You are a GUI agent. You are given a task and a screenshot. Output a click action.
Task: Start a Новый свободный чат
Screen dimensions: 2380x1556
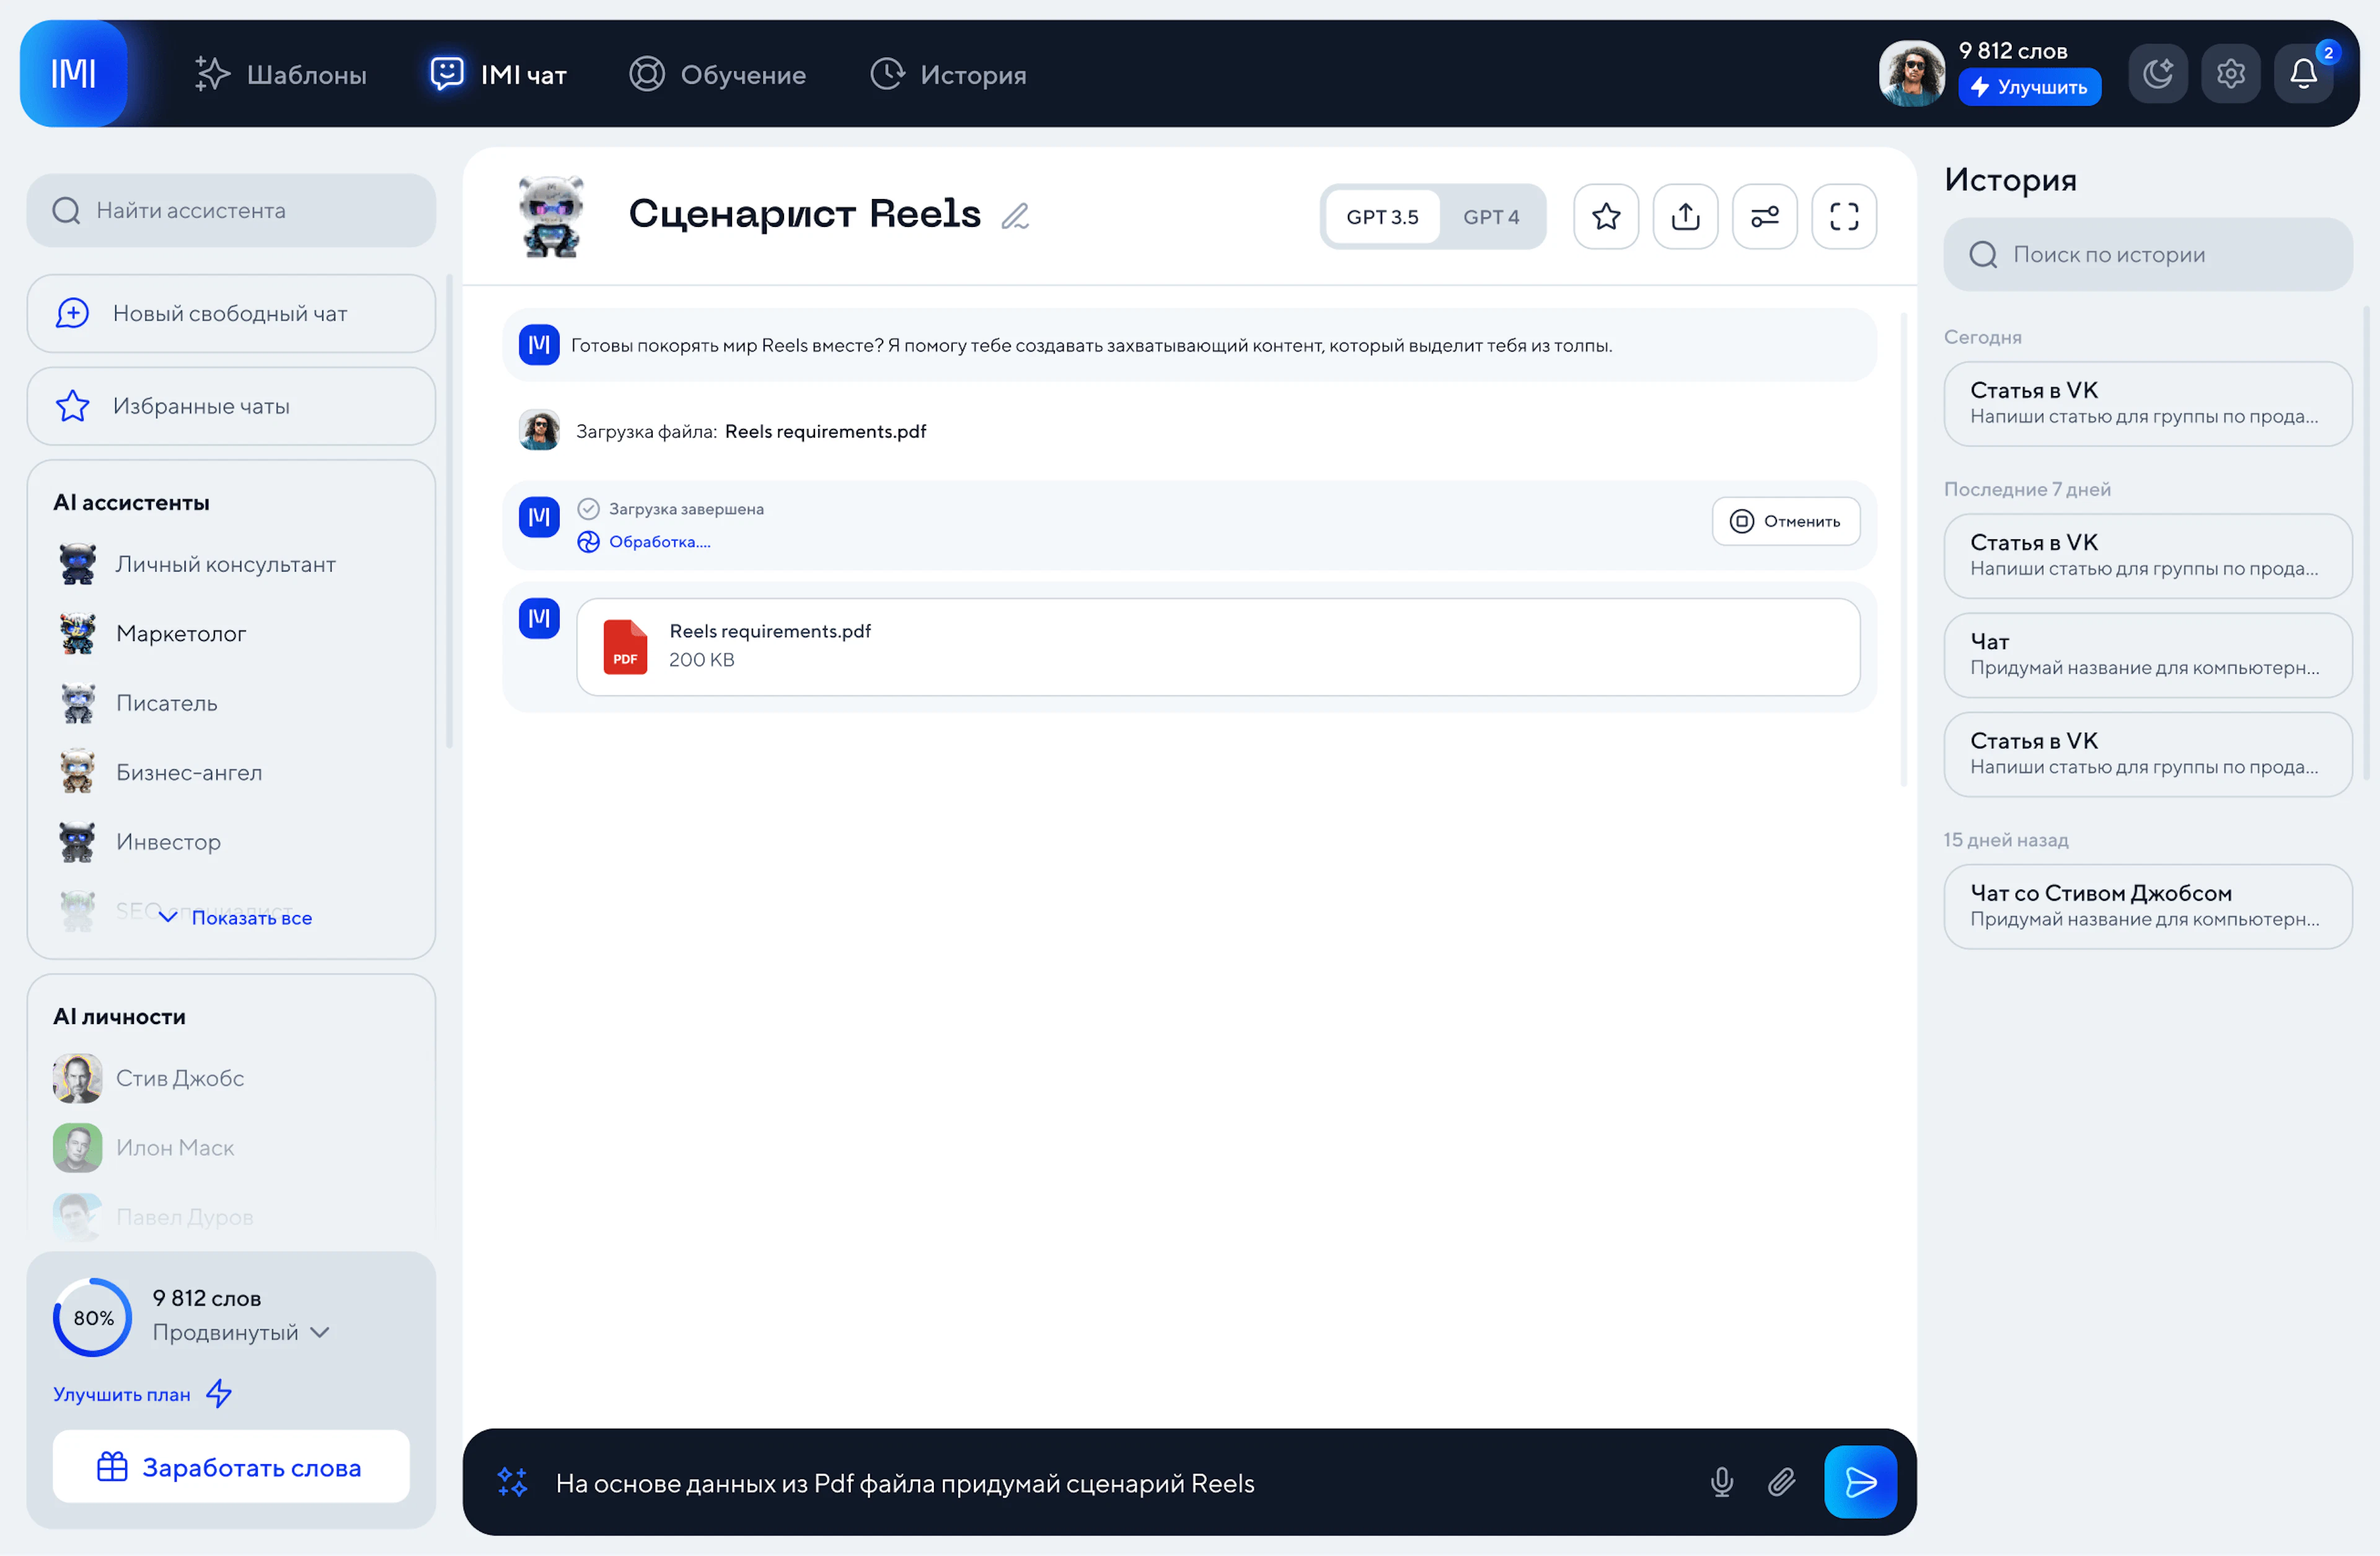click(231, 313)
